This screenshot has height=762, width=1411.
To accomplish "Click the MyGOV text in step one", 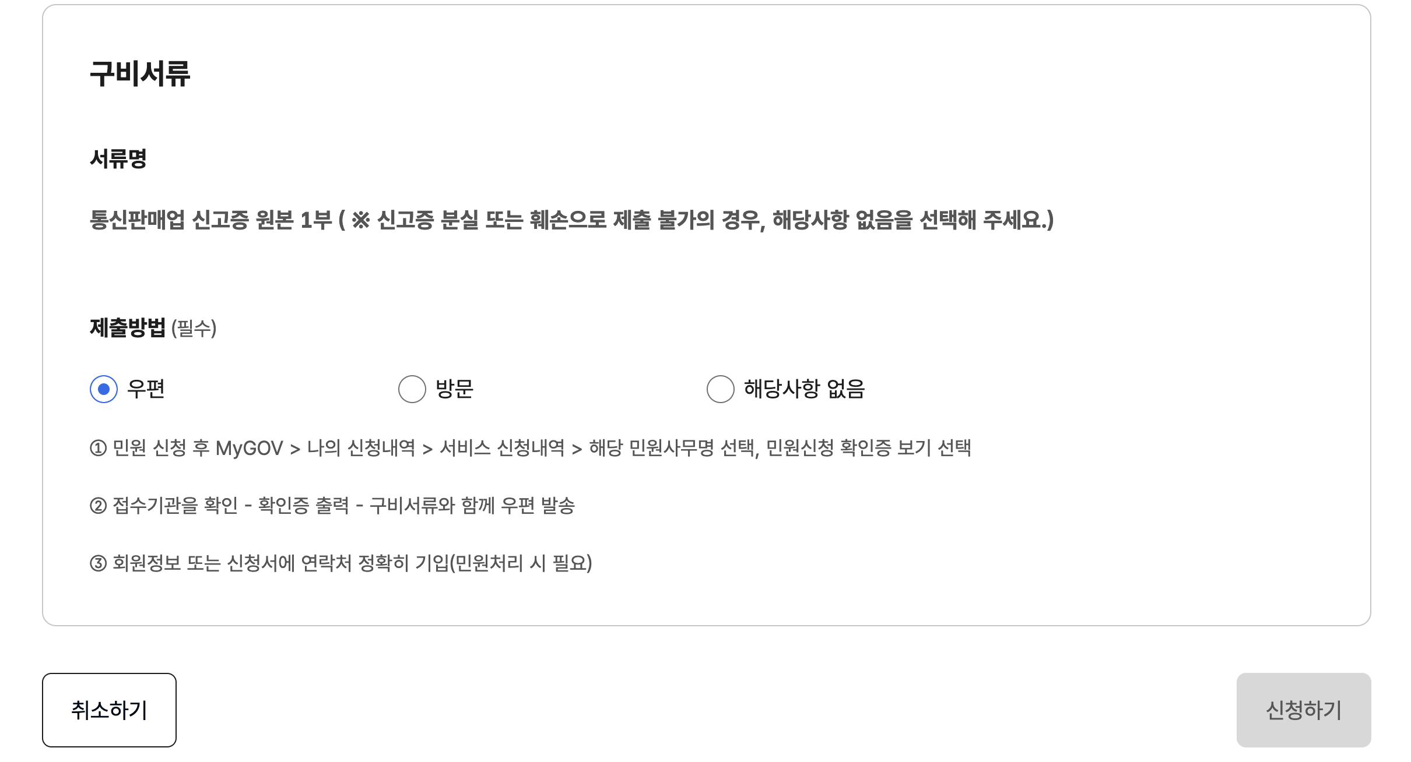I will (x=250, y=449).
